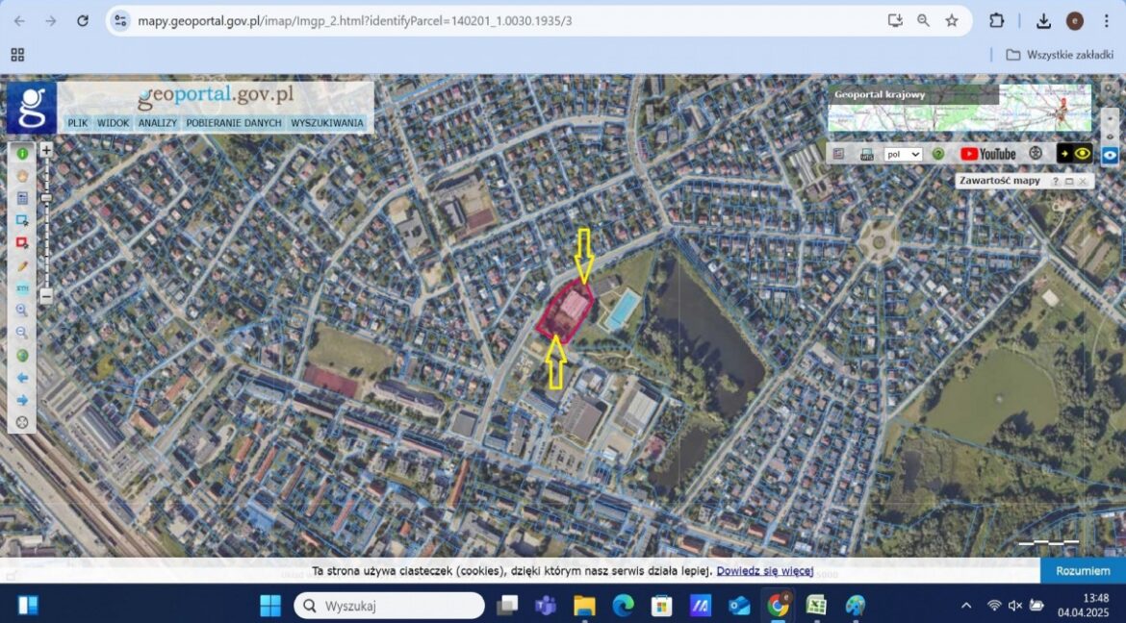Open Wszystkie zakładki bookmarks folder
Viewport: 1126px width, 623px height.
pyautogui.click(x=1060, y=55)
